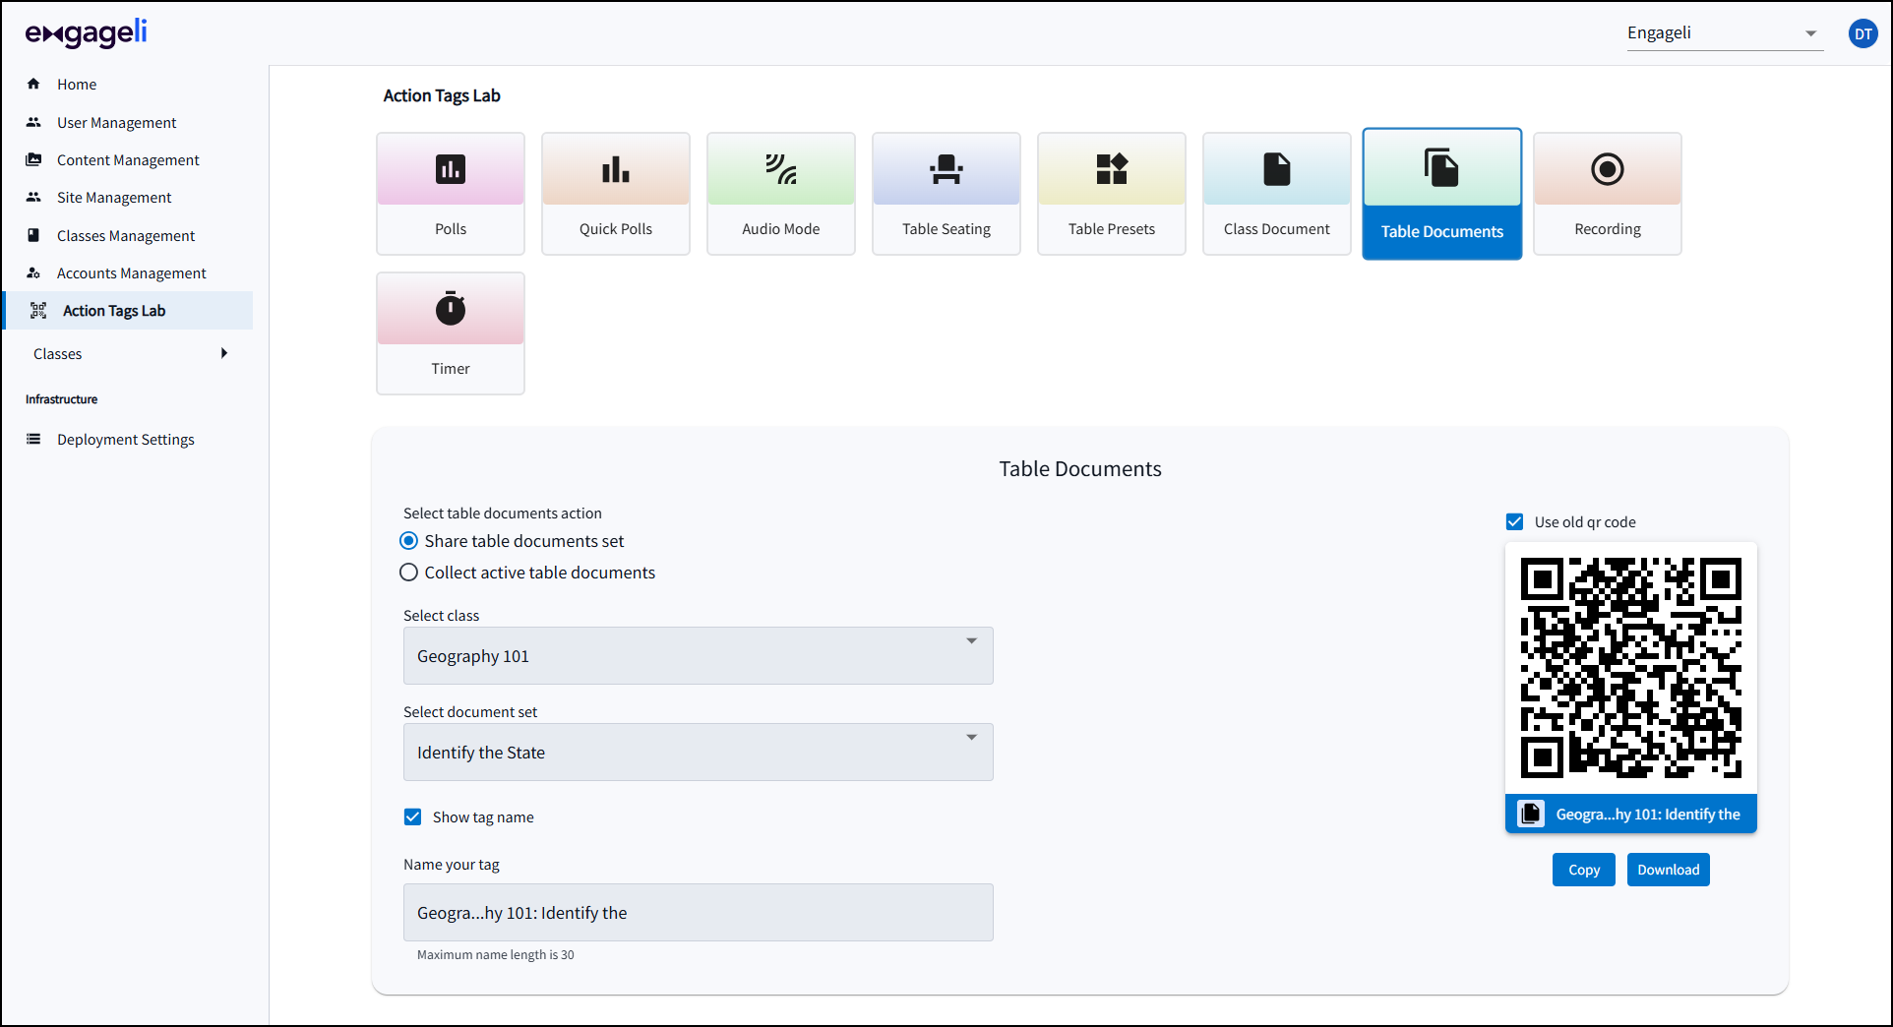Click the Classes Management book icon
The height and width of the screenshot is (1027, 1893).
tap(33, 235)
